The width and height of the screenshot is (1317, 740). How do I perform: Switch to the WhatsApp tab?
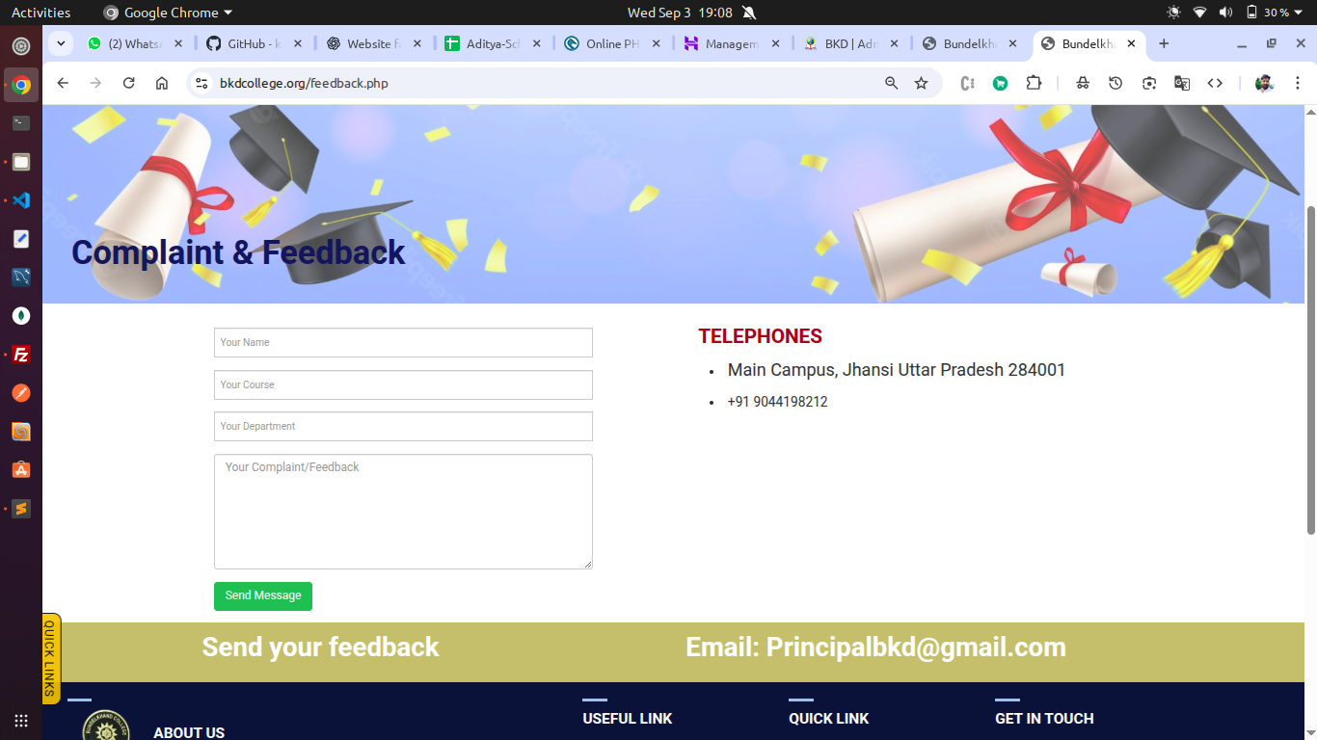click(x=135, y=43)
